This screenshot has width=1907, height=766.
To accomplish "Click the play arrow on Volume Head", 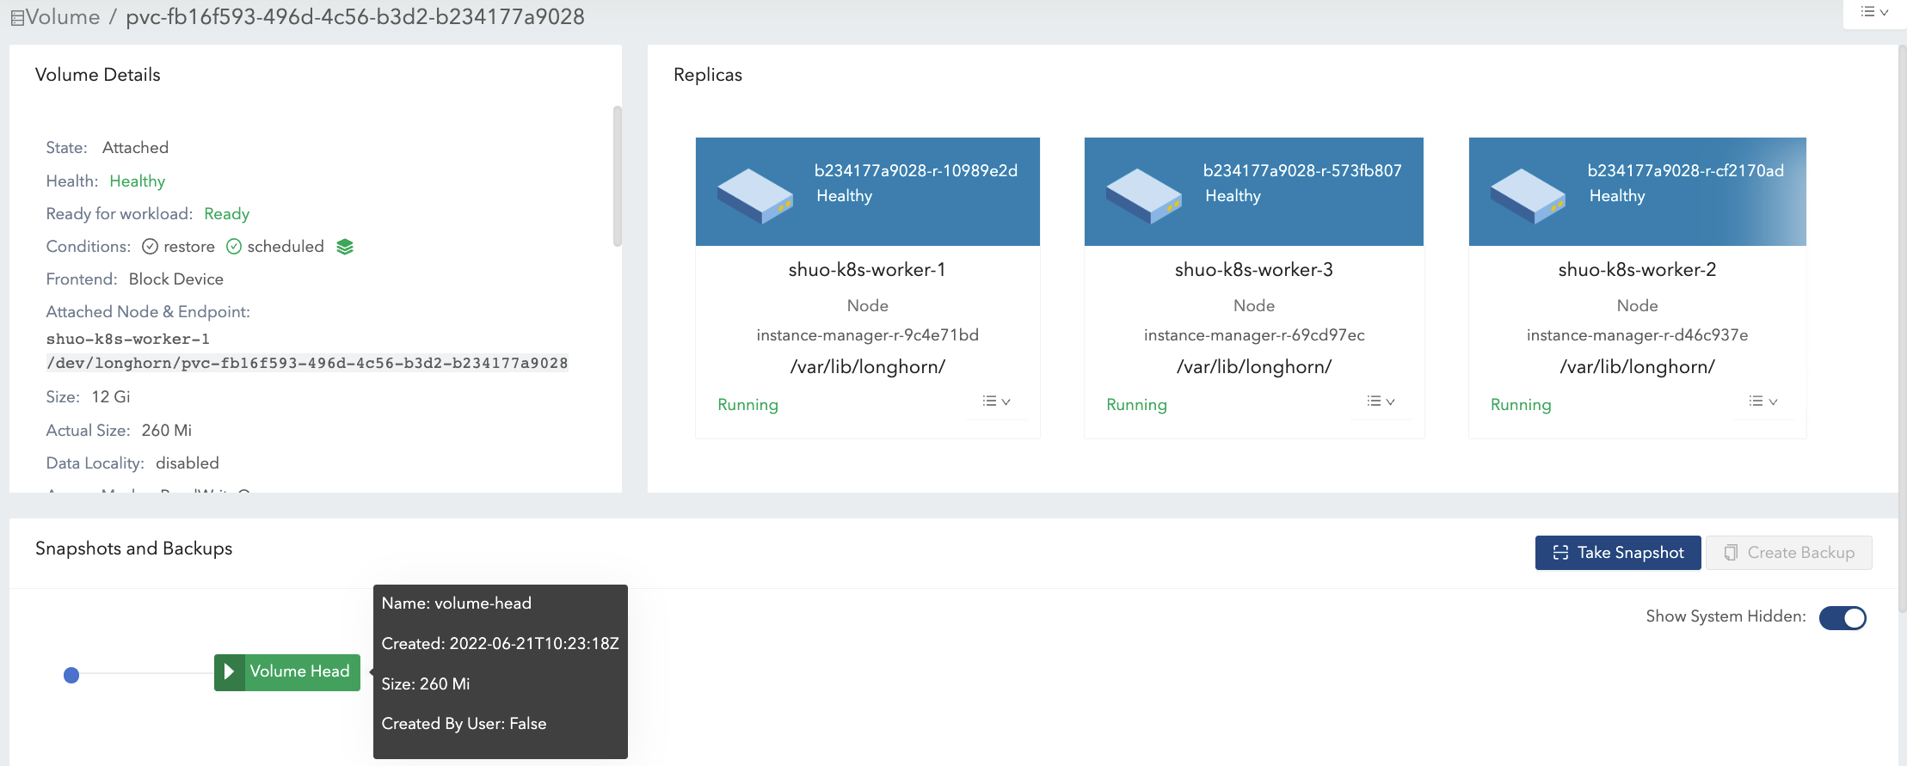I will (229, 671).
